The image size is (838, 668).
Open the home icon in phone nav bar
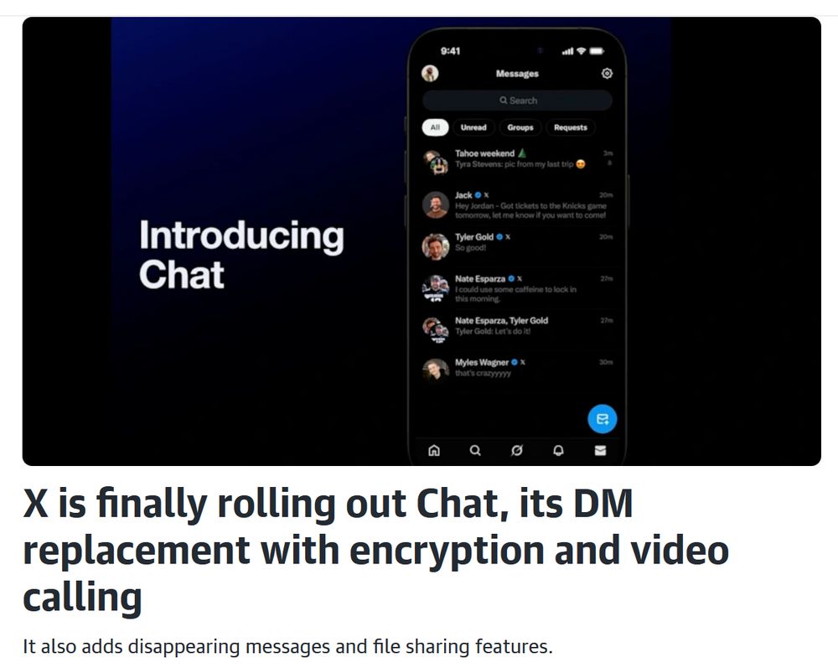tap(434, 450)
